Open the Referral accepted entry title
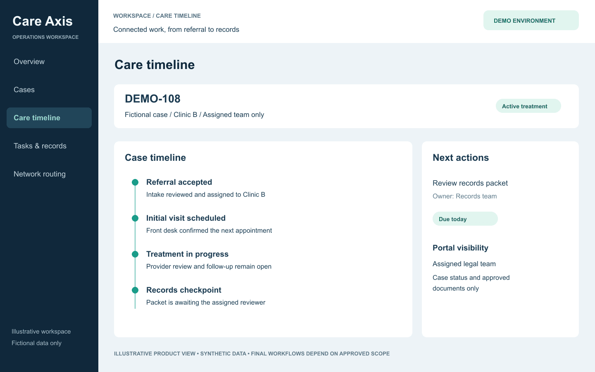The image size is (595, 372). tap(179, 182)
